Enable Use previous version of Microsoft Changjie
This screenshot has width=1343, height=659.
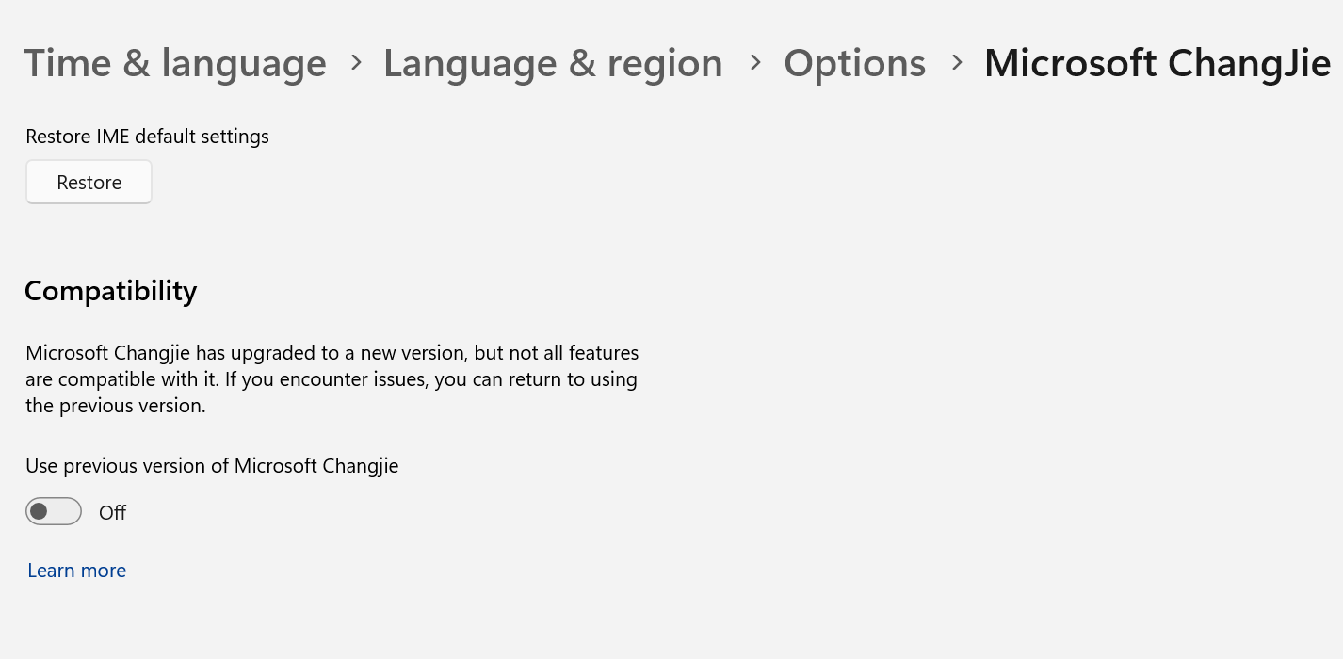tap(54, 511)
